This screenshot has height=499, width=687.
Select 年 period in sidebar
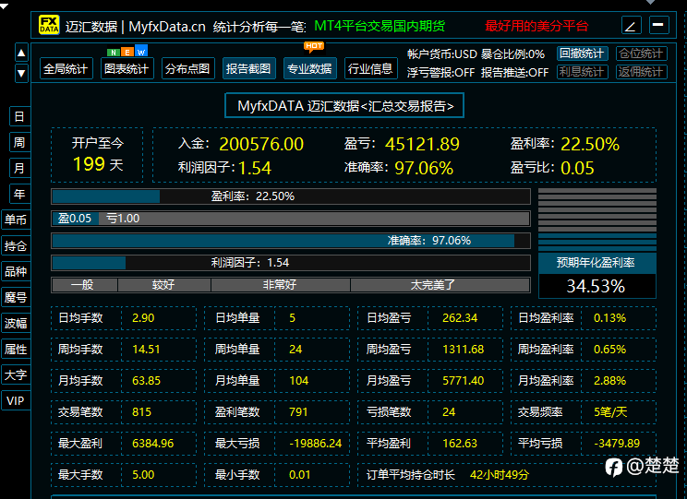19,194
